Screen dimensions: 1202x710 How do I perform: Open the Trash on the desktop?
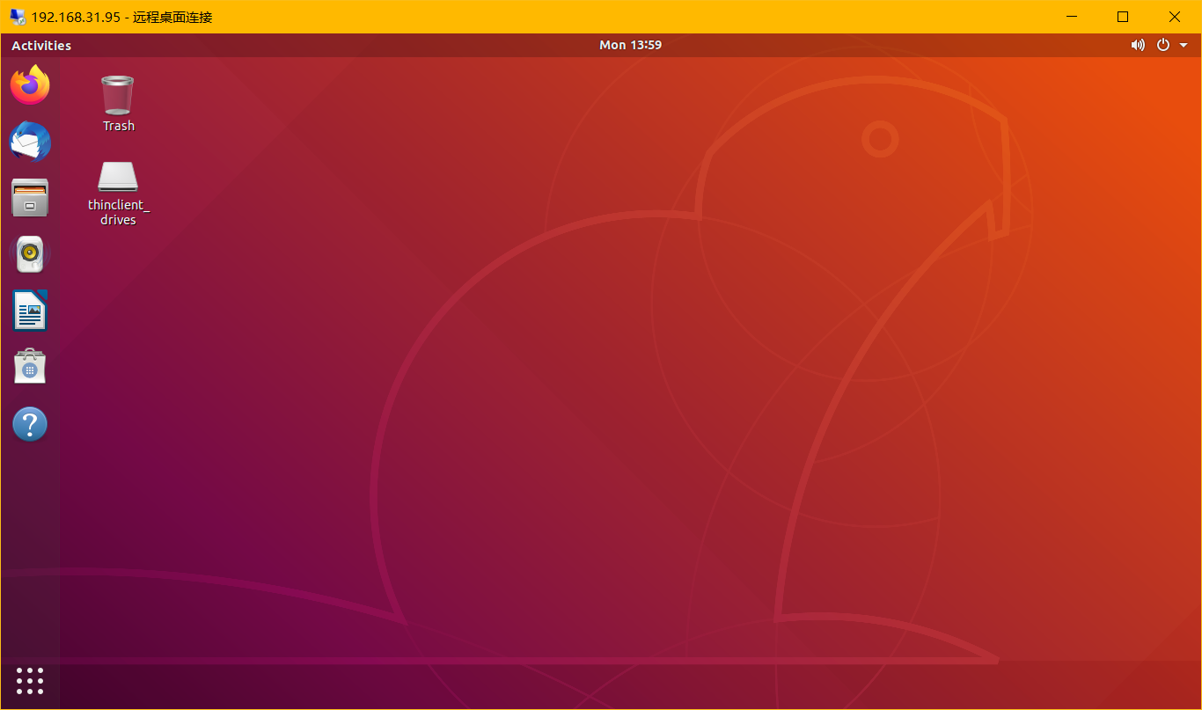(117, 92)
